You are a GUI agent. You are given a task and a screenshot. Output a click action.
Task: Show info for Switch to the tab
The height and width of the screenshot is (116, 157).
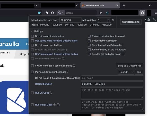point(74,66)
